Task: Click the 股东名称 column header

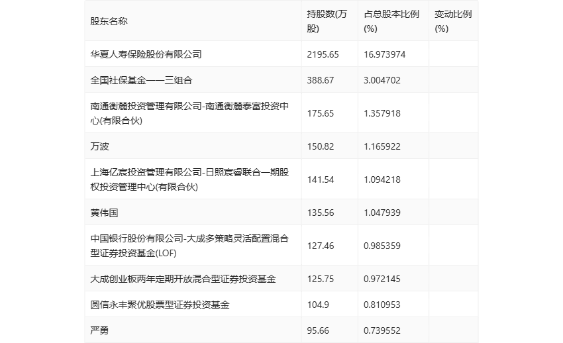Action: click(109, 21)
